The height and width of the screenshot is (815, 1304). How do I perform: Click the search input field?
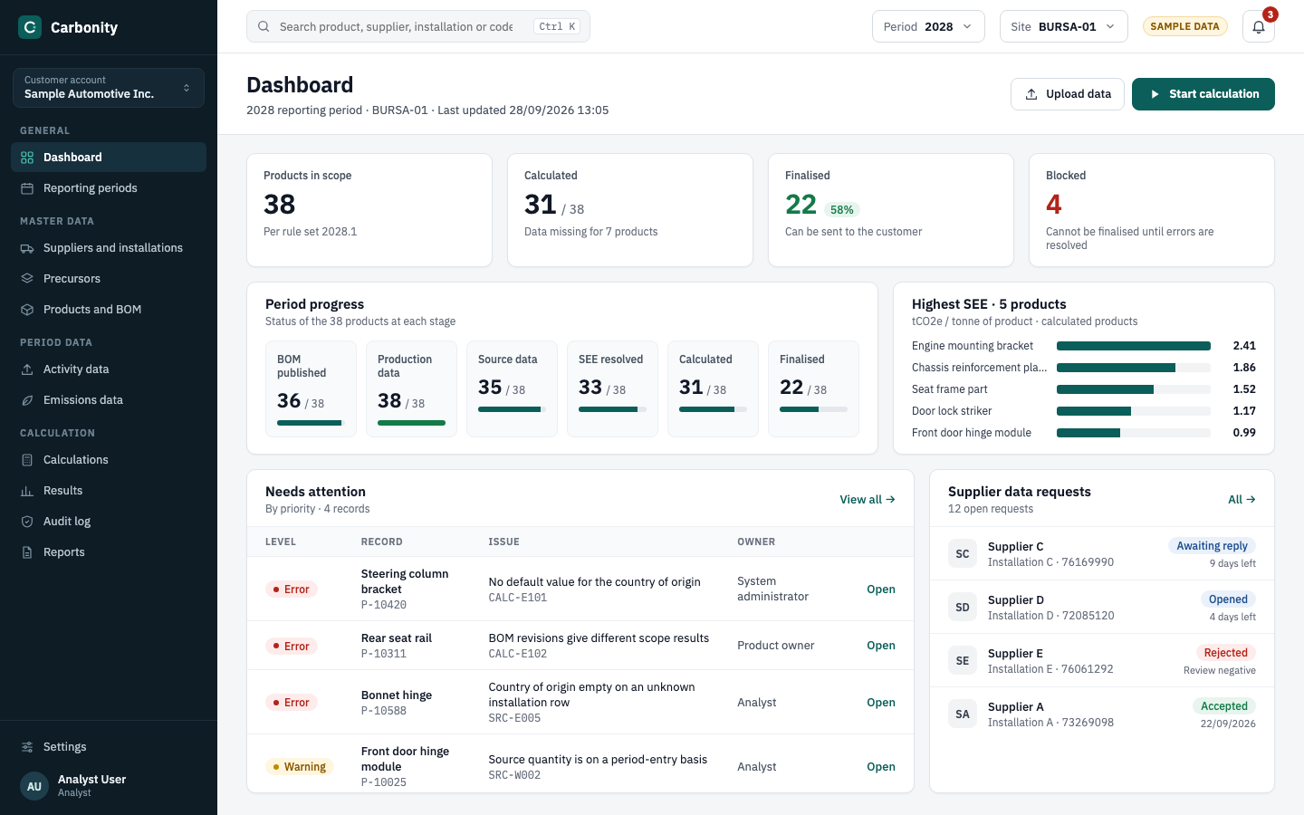point(418,27)
